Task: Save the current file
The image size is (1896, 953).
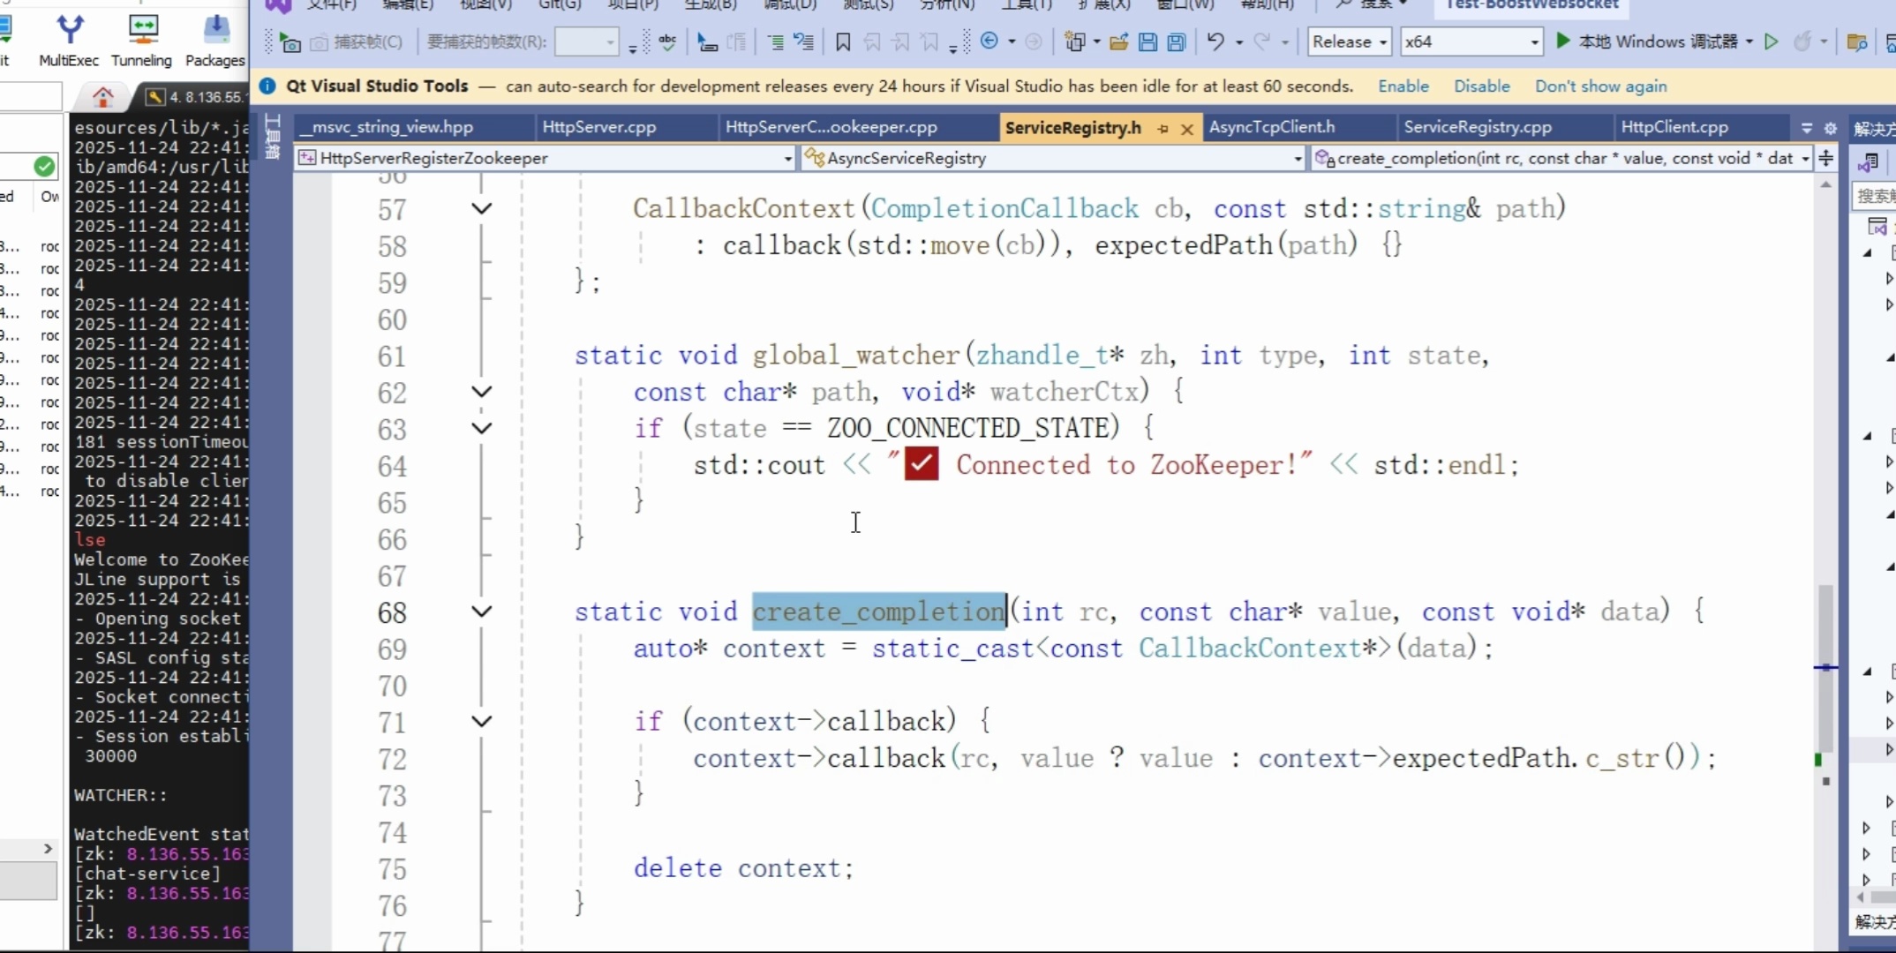Action: (1147, 41)
